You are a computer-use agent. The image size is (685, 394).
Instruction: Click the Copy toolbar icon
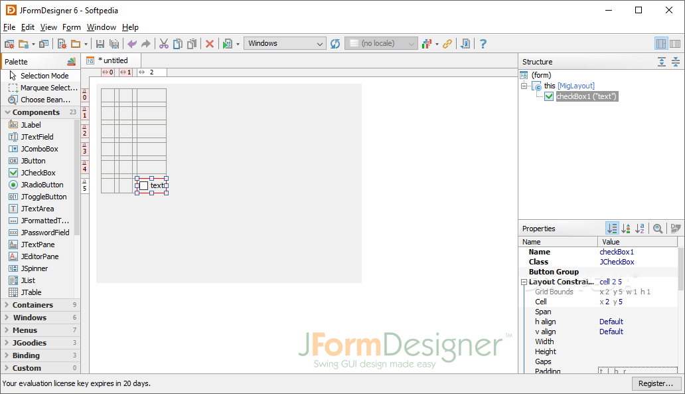click(x=178, y=44)
